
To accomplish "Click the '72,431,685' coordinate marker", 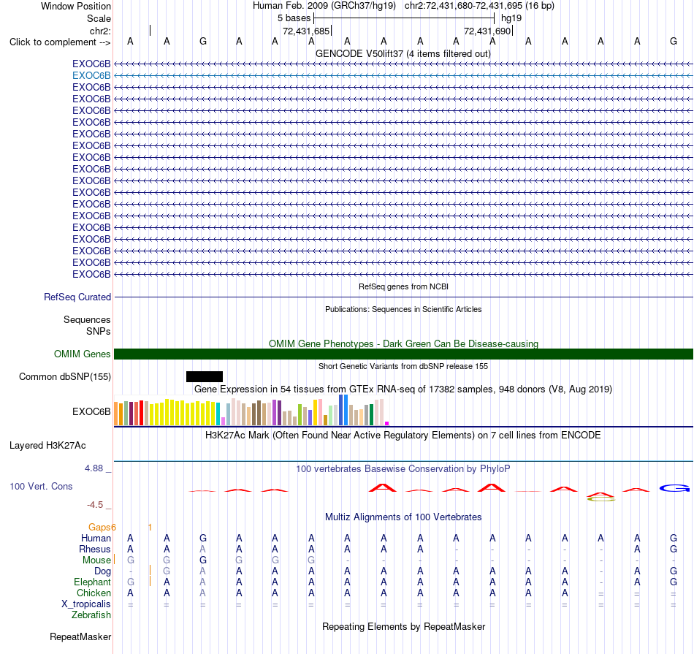I will 306,31.
